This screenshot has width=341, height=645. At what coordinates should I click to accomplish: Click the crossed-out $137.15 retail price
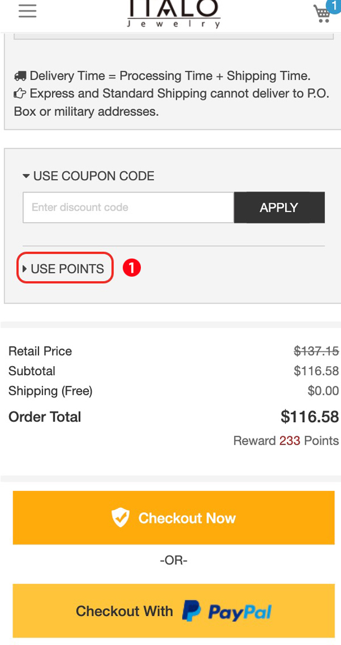(316, 351)
